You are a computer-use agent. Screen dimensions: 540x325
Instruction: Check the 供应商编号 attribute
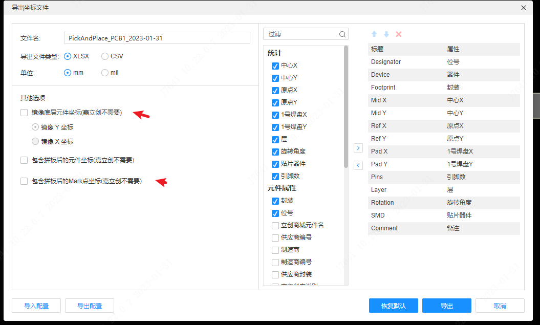click(275, 237)
